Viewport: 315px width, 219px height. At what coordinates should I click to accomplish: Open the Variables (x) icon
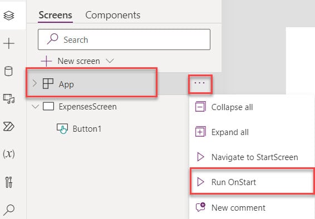(9, 154)
